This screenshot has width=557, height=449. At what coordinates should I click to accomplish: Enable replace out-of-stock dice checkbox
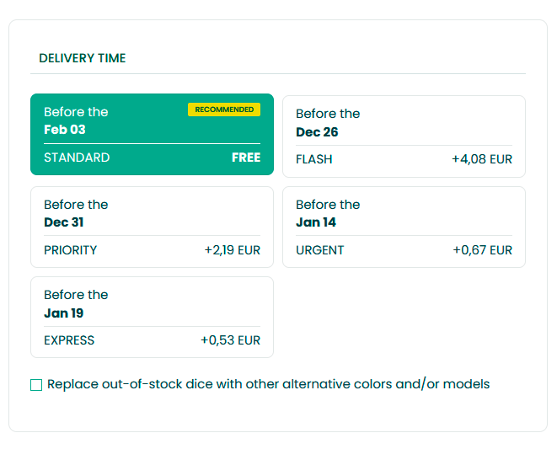[36, 385]
